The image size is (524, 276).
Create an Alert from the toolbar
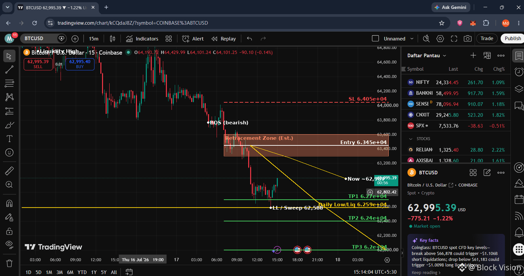tap(193, 39)
